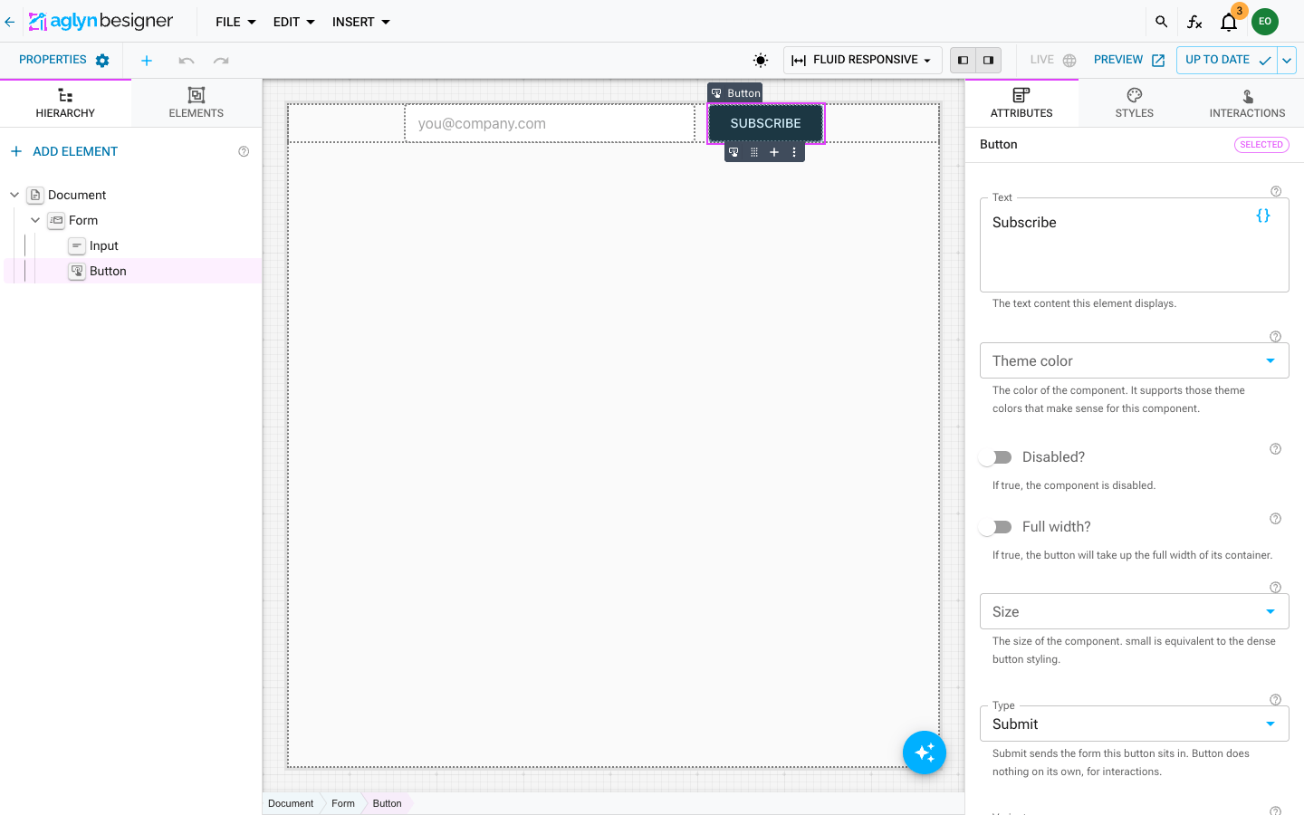Click help icon next to Add Element
The height and width of the screenshot is (815, 1304).
click(244, 152)
